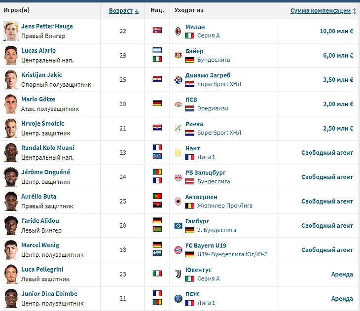The width and height of the screenshot is (360, 311).
Task: Click the 10,00 млн € transfer fee
Action: coord(336,31)
